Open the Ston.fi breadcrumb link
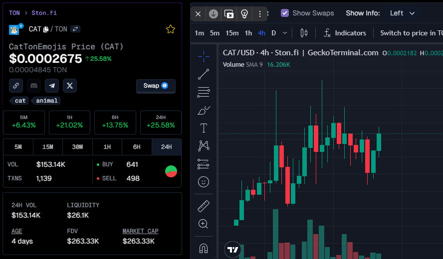Viewport: 443px width, 259px height. 44,13
